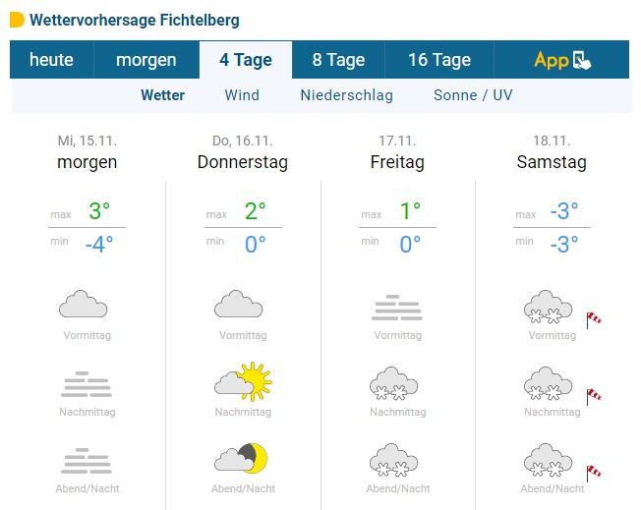Click Donnerstag night moon-cloud icon
The height and width of the screenshot is (510, 641).
[x=241, y=458]
